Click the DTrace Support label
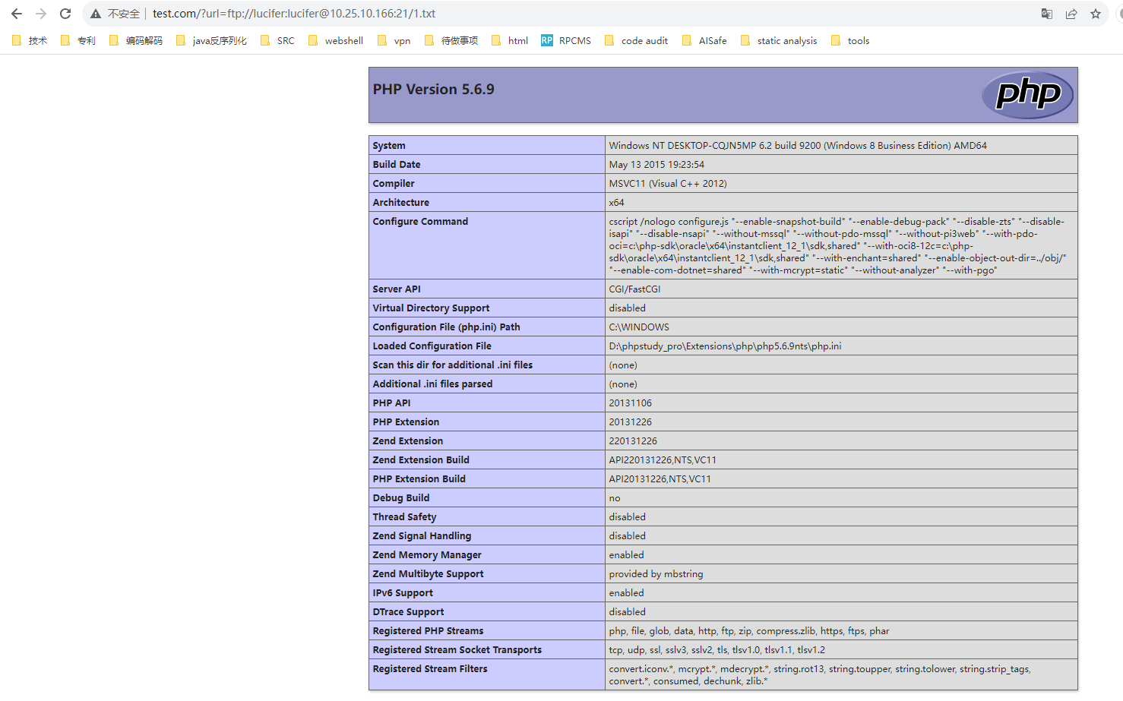 [x=408, y=612]
